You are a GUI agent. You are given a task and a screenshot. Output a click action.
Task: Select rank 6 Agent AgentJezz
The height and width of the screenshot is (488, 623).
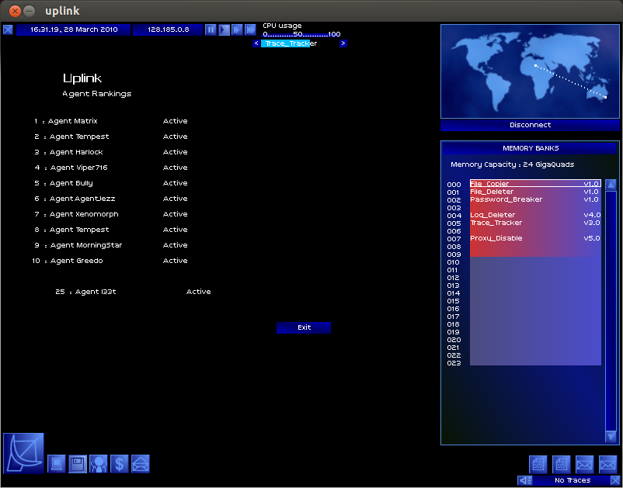pyautogui.click(x=75, y=199)
